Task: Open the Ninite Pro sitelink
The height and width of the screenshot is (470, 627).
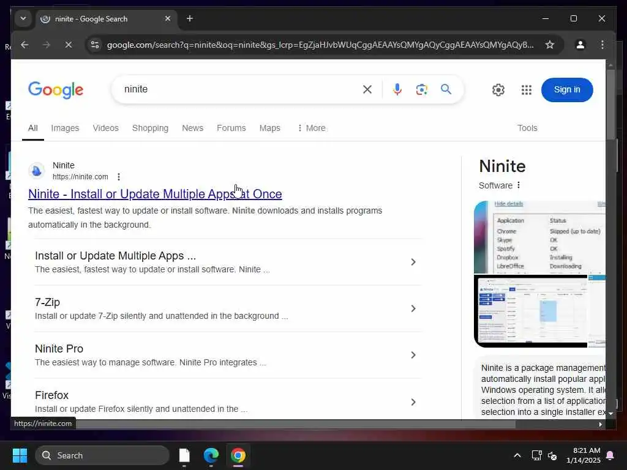Action: pyautogui.click(x=59, y=348)
